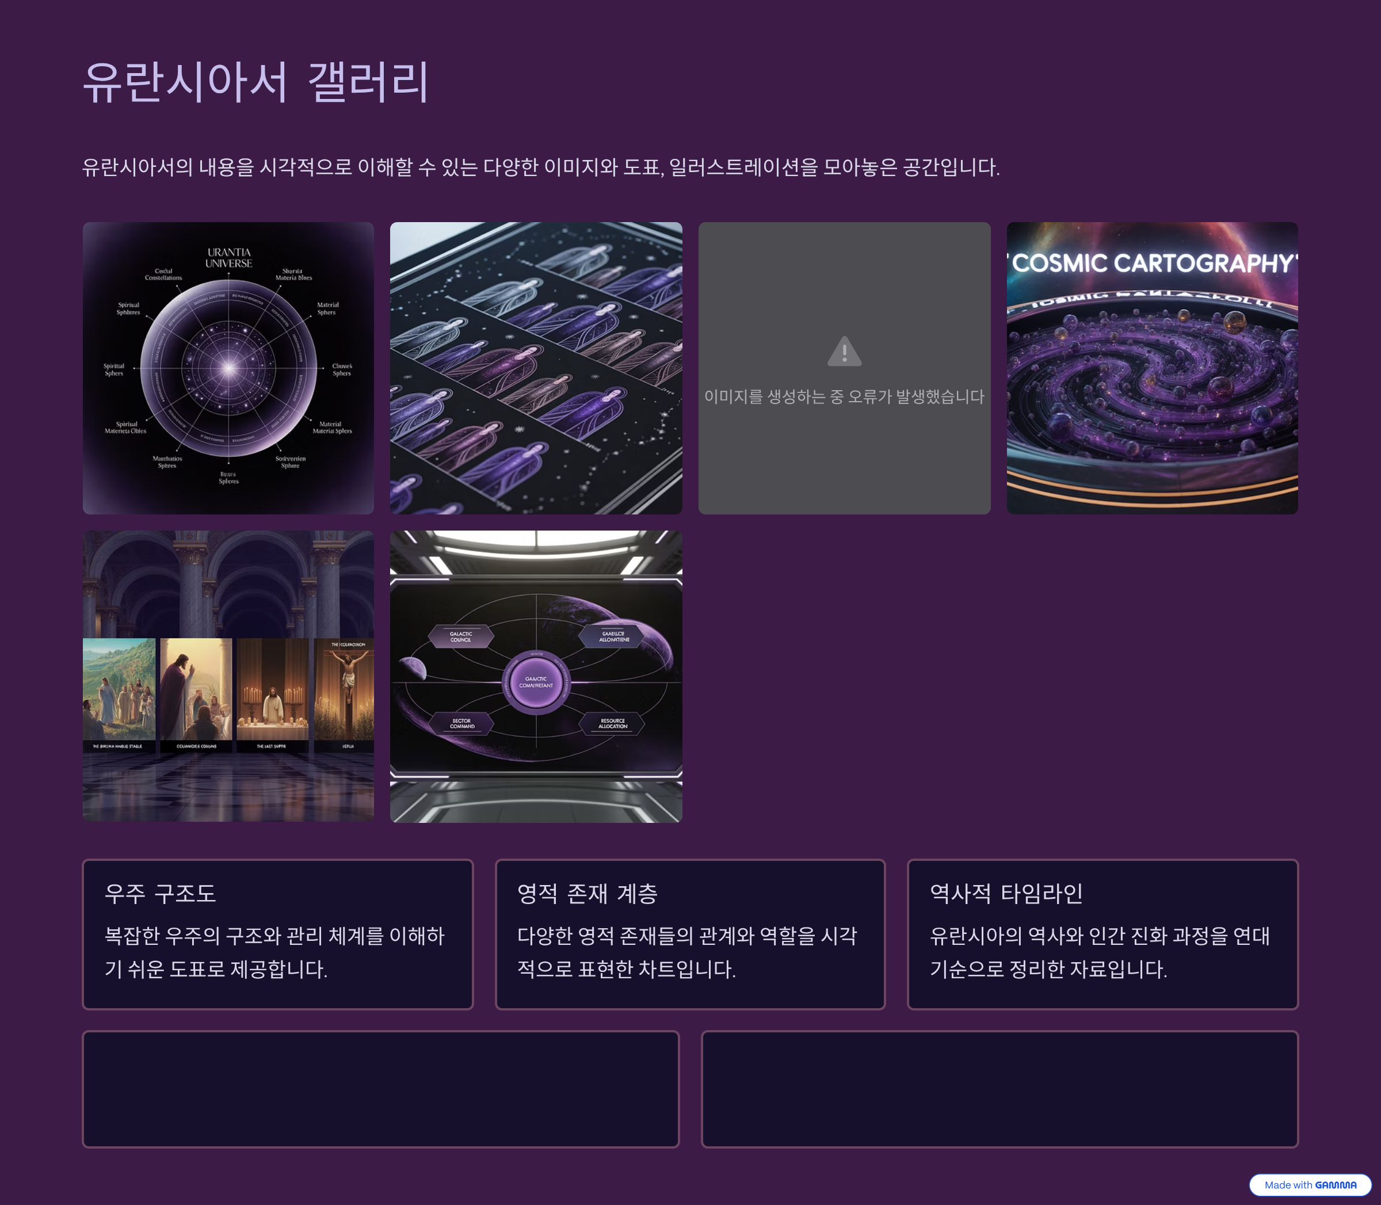Screen dimensions: 1381x1205
Task: Click the 우주 구조도 card heading
Action: point(160,893)
